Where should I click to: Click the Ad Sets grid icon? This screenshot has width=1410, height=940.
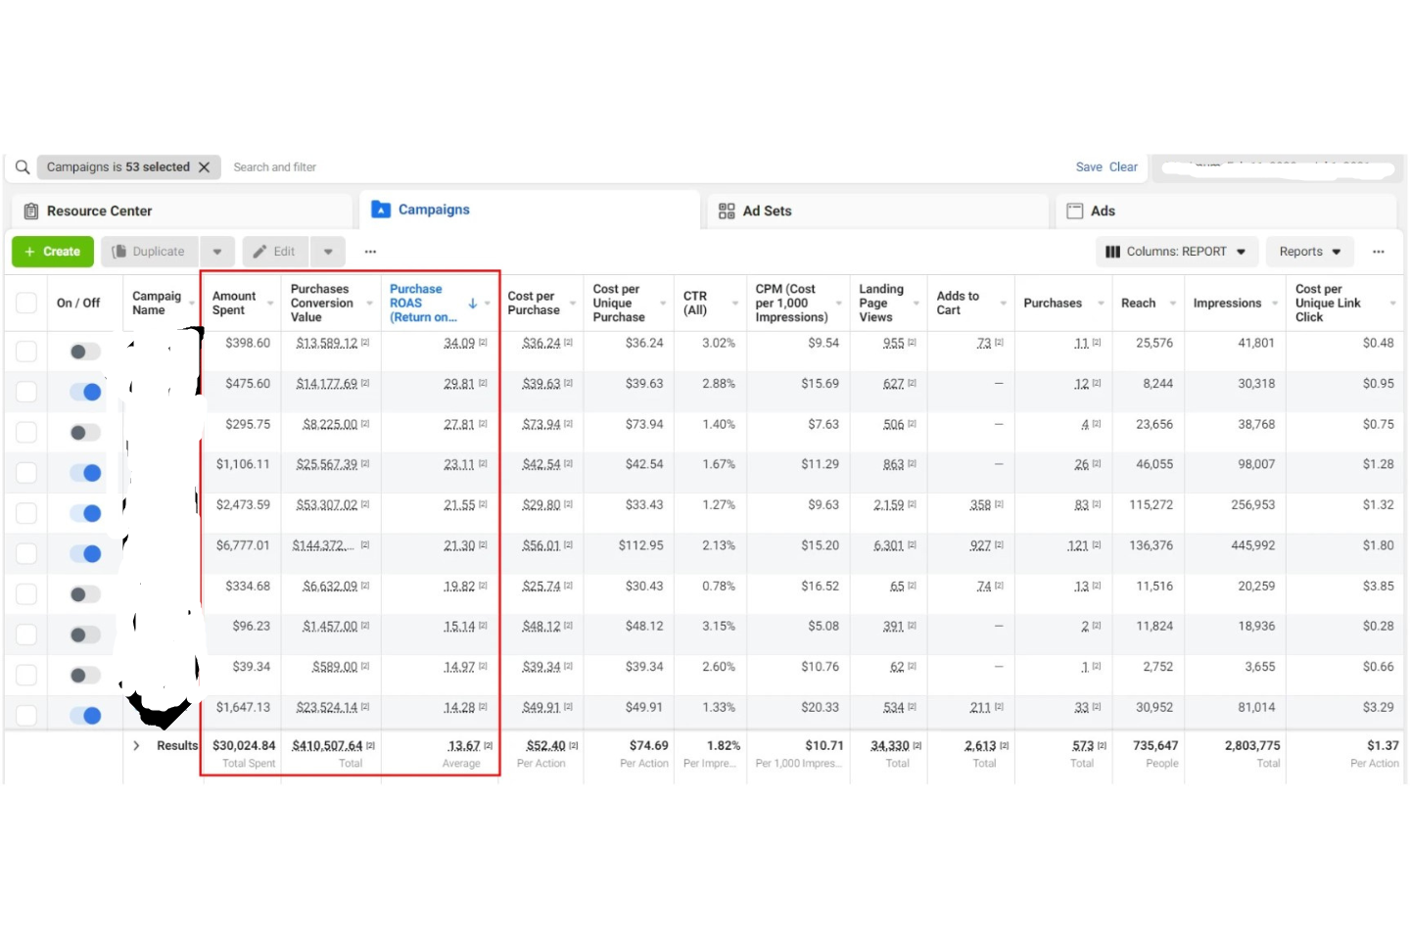[727, 211]
